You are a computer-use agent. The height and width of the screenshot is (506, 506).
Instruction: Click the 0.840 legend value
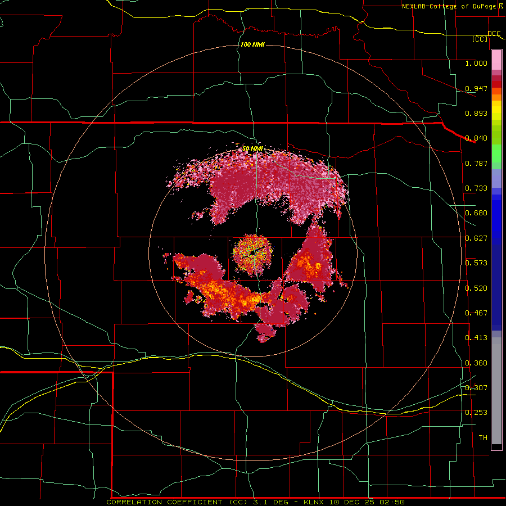(x=476, y=138)
